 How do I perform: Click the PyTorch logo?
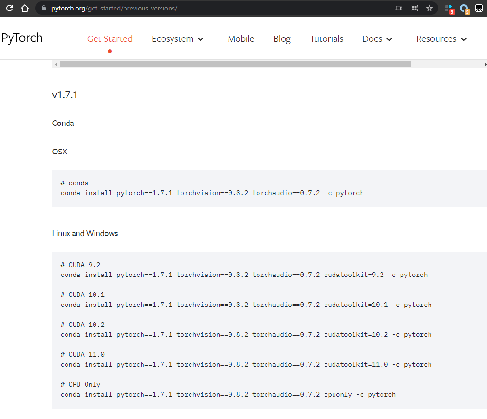click(21, 38)
